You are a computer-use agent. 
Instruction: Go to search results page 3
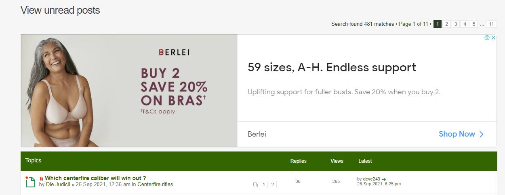456,24
